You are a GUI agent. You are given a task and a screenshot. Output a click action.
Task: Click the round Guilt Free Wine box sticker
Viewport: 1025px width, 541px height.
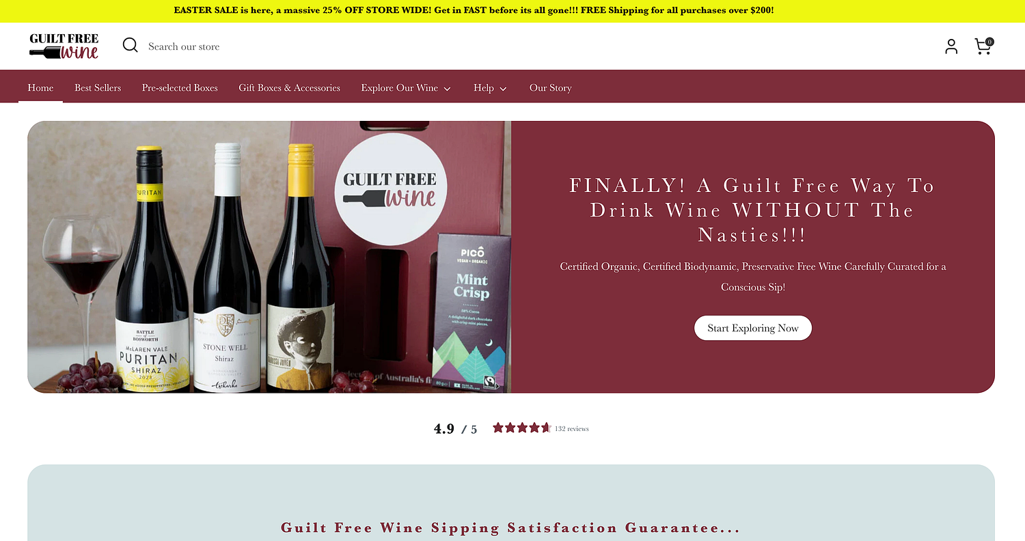coord(391,189)
